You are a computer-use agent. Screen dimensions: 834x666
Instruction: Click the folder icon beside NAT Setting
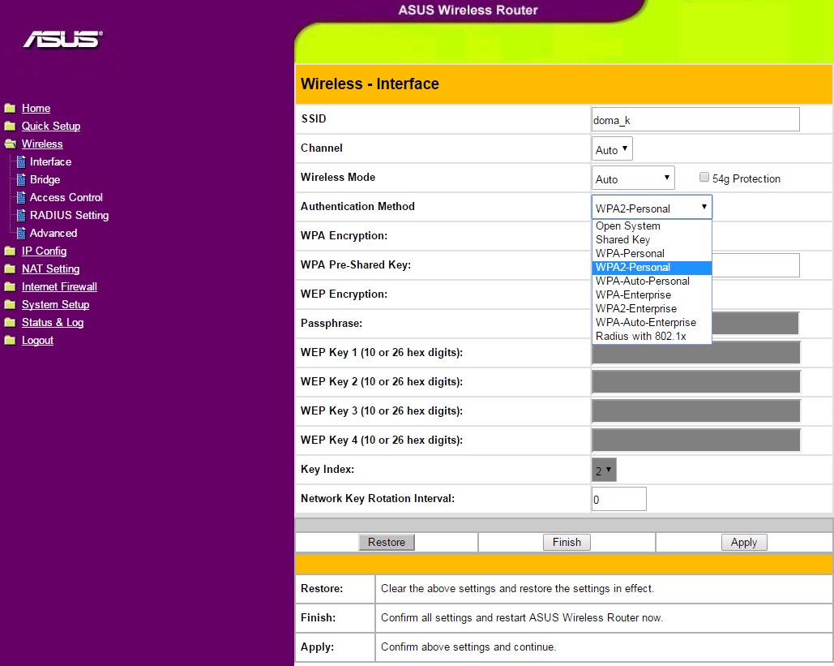point(10,269)
